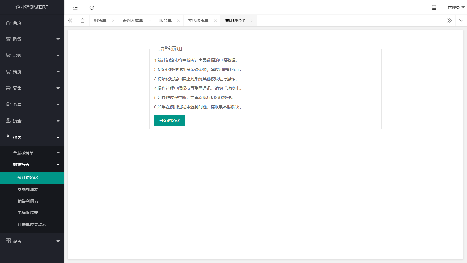Viewport: 467px width, 263px height.
Task: Expand the 单据核销单 submenu
Action: (x=32, y=153)
